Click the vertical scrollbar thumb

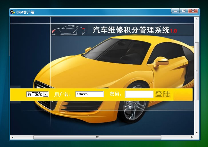[x=197, y=71]
